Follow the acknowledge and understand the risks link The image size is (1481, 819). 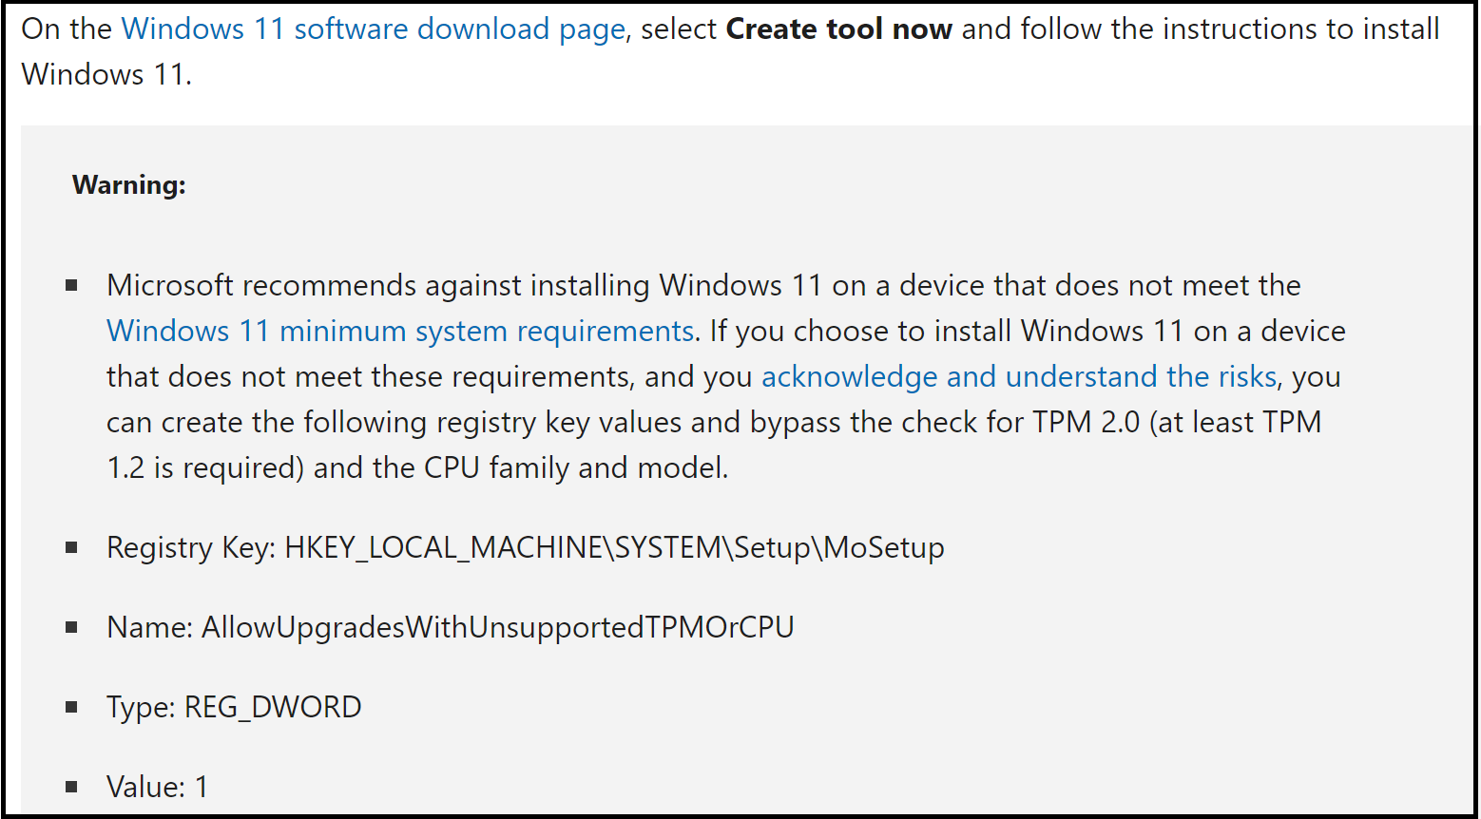tap(1018, 376)
